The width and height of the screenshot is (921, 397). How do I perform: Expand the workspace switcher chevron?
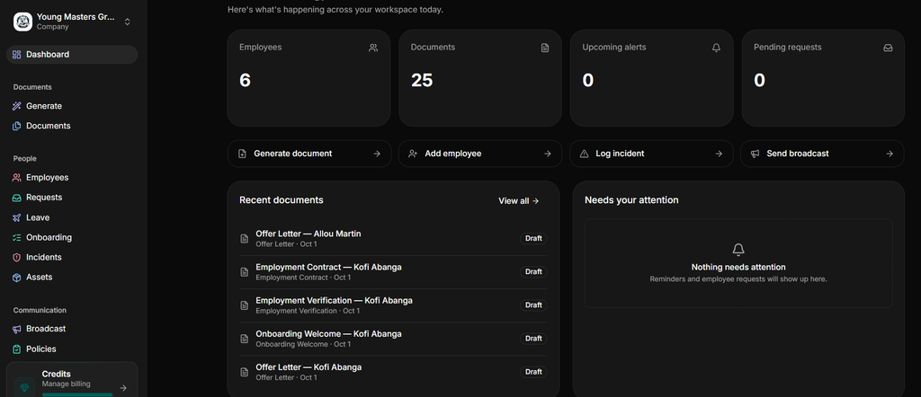click(128, 22)
